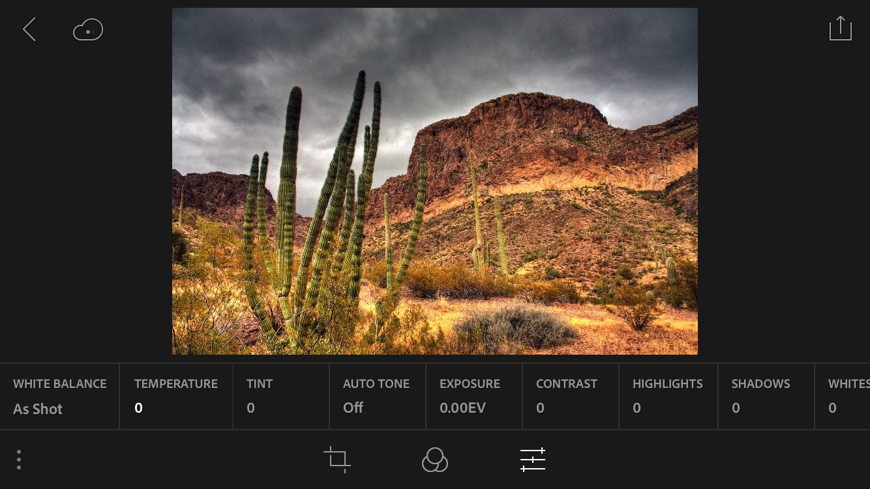
Task: Tap the Highlights adjustment tile
Action: (667, 396)
